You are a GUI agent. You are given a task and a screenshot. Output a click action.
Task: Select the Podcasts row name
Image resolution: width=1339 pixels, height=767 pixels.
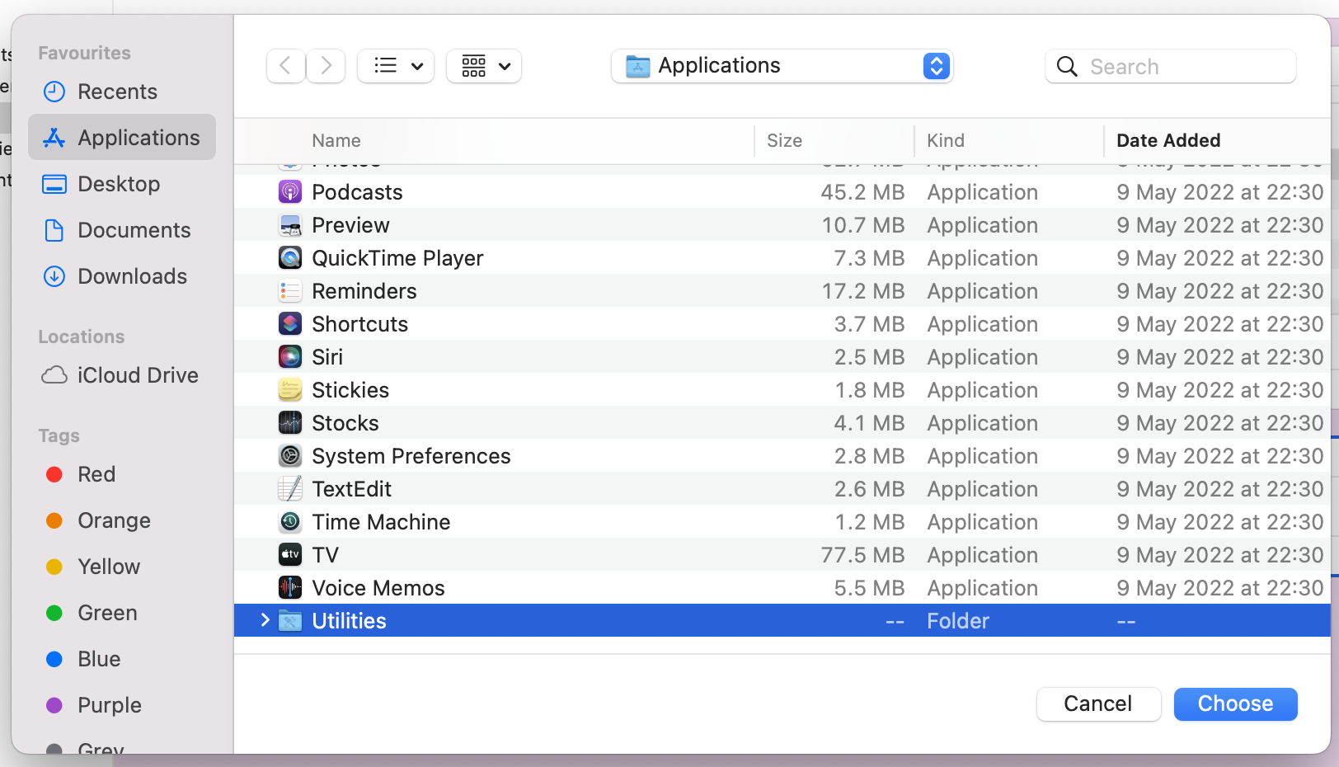(357, 192)
